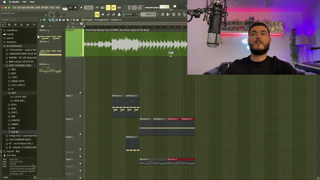Collapse the AFRO ESSENTIALS PACK folder
Screen dimensions: 320x180
pos(20,65)
